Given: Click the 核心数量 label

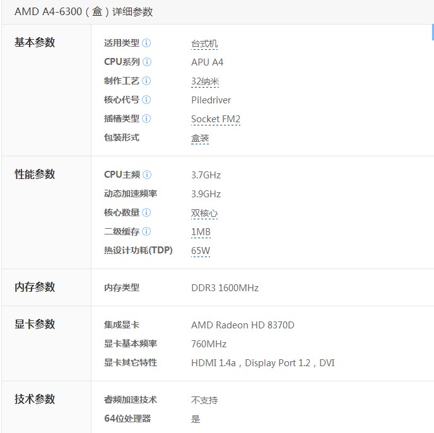Looking at the screenshot, I should [x=122, y=212].
